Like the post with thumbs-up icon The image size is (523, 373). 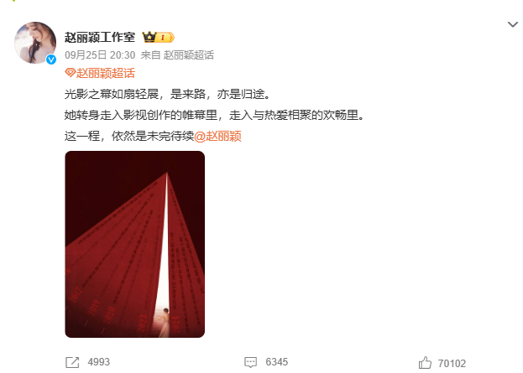click(425, 363)
